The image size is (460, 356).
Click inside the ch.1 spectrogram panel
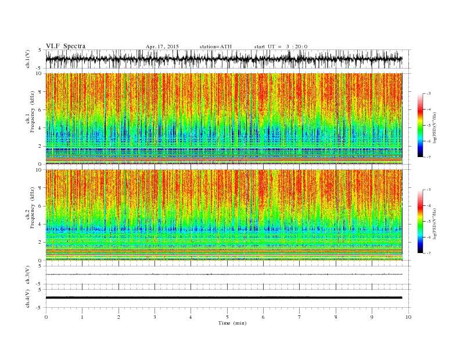click(x=224, y=119)
